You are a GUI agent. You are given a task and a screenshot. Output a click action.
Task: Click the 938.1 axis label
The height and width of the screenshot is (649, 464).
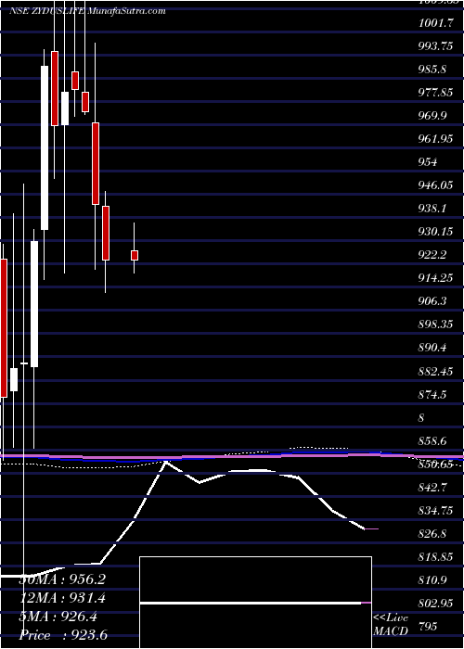coord(432,209)
